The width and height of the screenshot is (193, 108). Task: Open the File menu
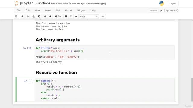[18, 10]
